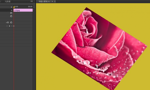Image resolution: width=150 pixels, height=90 pixels.
Task: Open the effect controls panel menu icon
Action: (x=31, y=1)
